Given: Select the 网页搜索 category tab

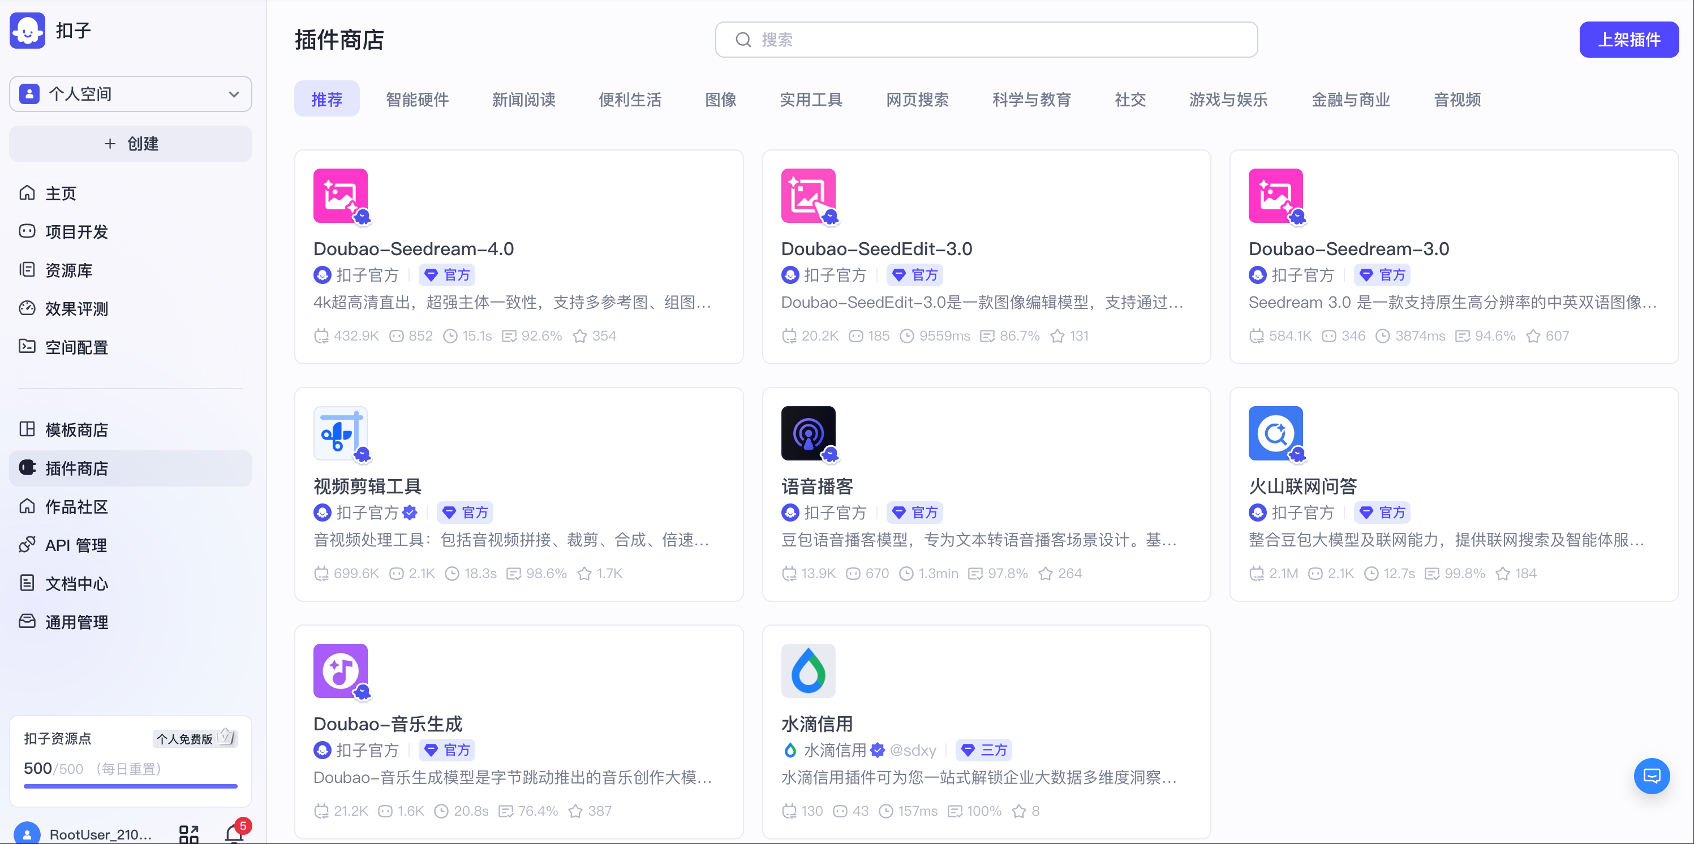Looking at the screenshot, I should click(x=917, y=99).
